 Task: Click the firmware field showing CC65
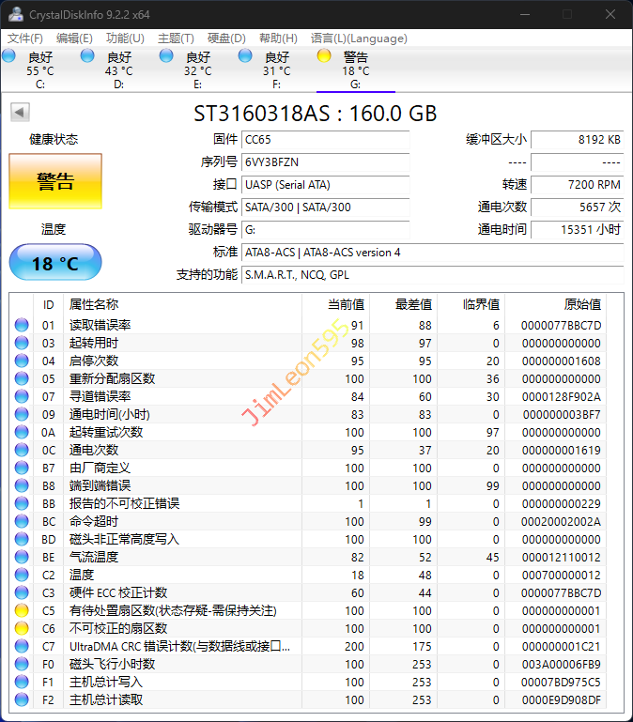point(325,140)
